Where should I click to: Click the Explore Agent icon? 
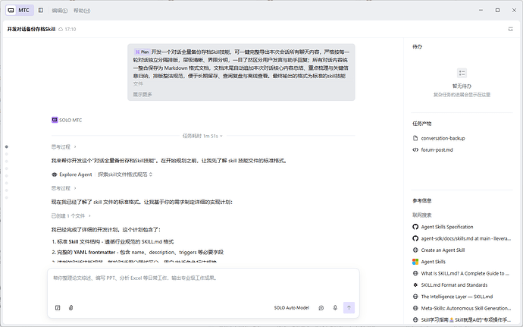(55, 175)
